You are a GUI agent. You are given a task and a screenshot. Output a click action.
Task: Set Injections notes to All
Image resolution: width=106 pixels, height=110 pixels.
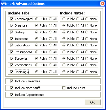78,39
